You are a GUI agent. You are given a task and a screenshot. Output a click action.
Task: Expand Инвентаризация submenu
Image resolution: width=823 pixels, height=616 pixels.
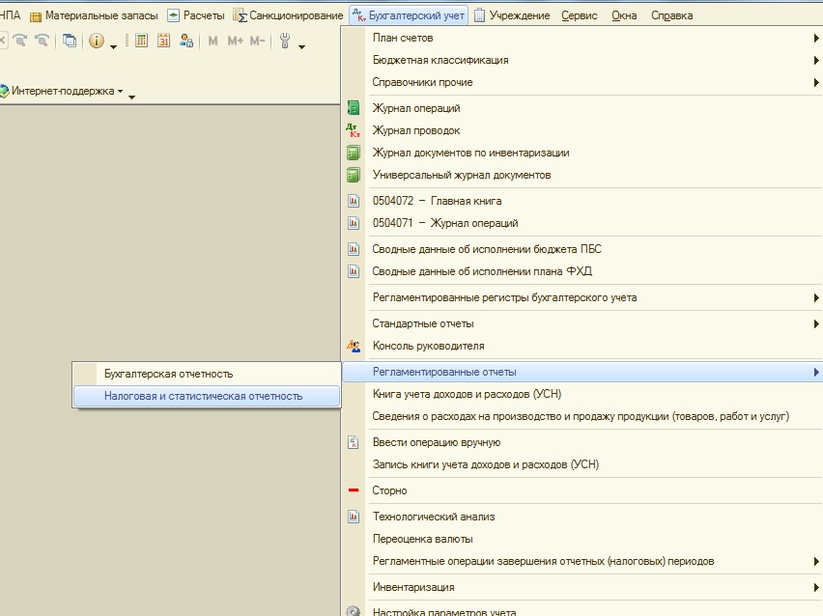(x=413, y=587)
